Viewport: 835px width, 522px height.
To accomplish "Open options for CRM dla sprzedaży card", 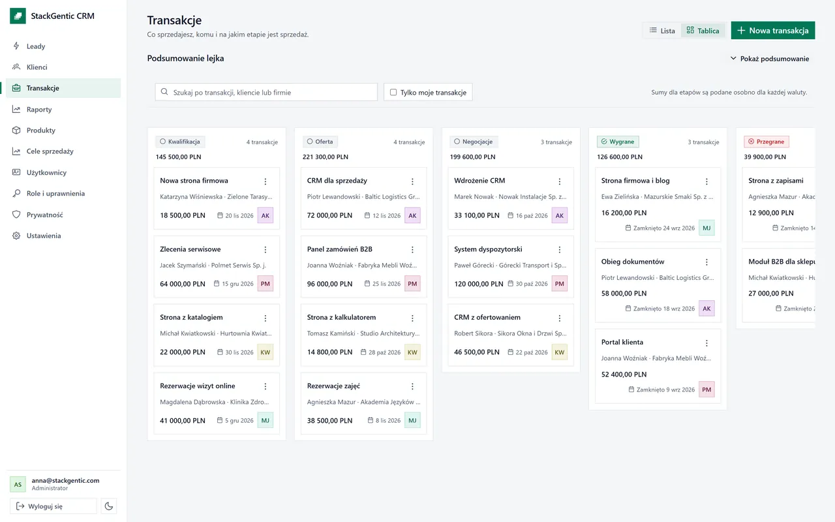I will tap(412, 181).
